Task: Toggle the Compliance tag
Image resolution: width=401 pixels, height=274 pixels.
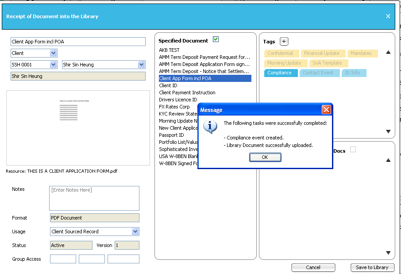Action: [281, 73]
